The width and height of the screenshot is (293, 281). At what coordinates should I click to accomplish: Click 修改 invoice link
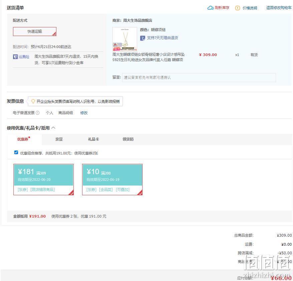(84, 113)
